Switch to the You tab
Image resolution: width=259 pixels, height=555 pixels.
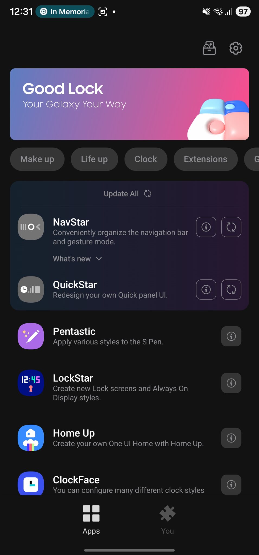[167, 519]
